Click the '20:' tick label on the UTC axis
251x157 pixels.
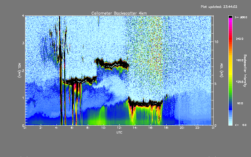coord(182,128)
